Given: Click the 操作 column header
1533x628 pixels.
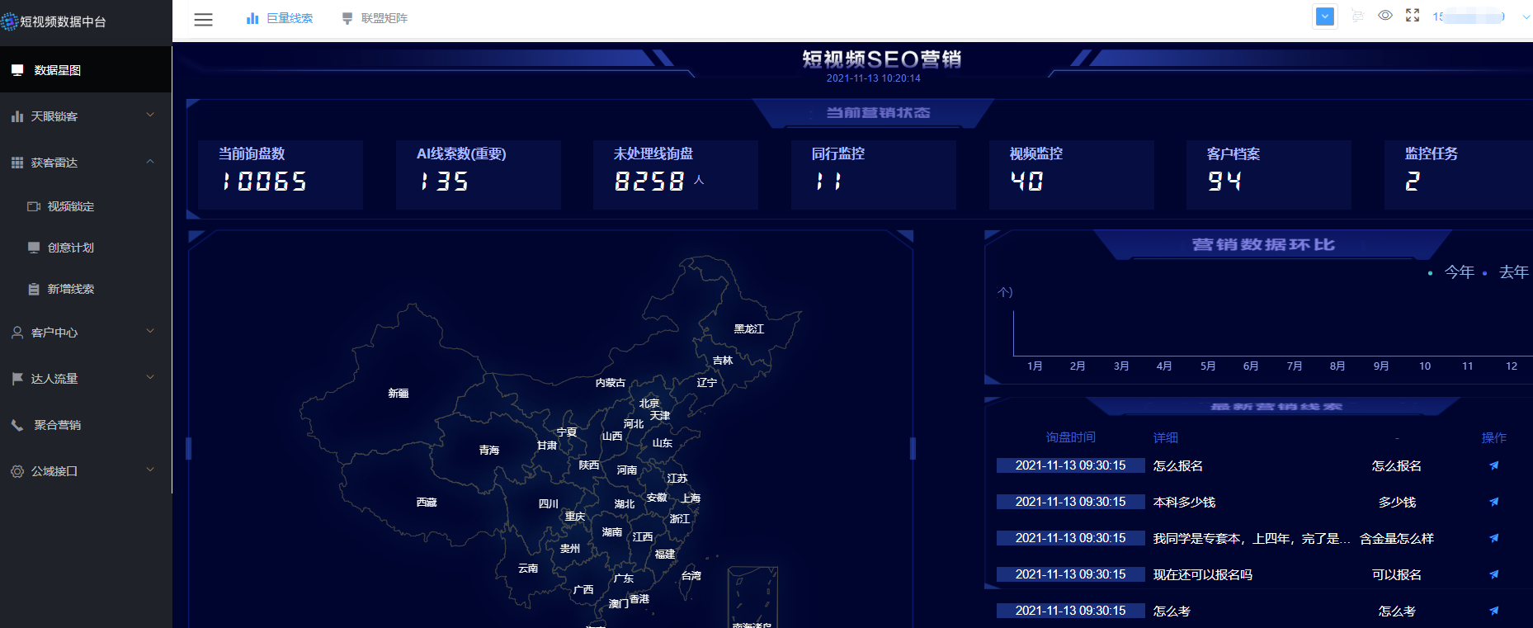Looking at the screenshot, I should coord(1494,438).
